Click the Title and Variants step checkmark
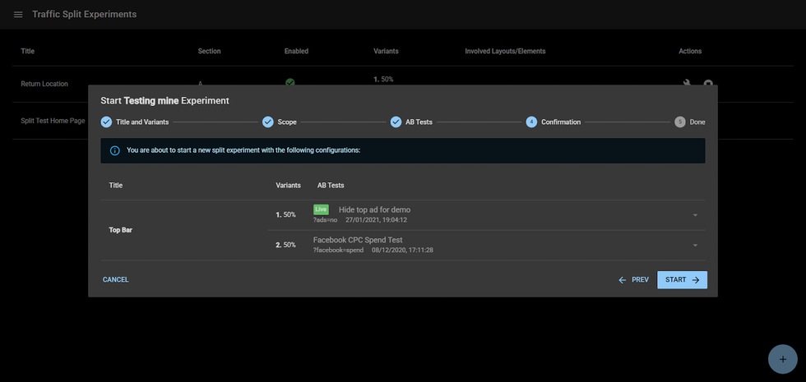The height and width of the screenshot is (382, 806). 106,122
